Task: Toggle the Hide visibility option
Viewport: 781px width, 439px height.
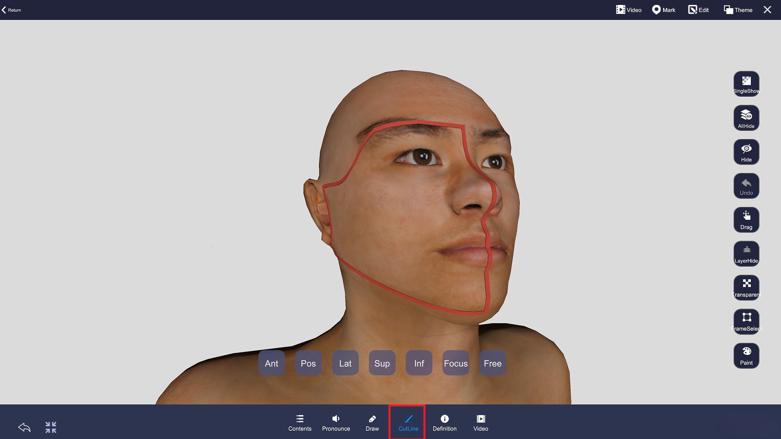Action: pos(746,152)
